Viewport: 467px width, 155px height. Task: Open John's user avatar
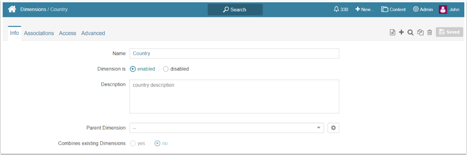443,9
